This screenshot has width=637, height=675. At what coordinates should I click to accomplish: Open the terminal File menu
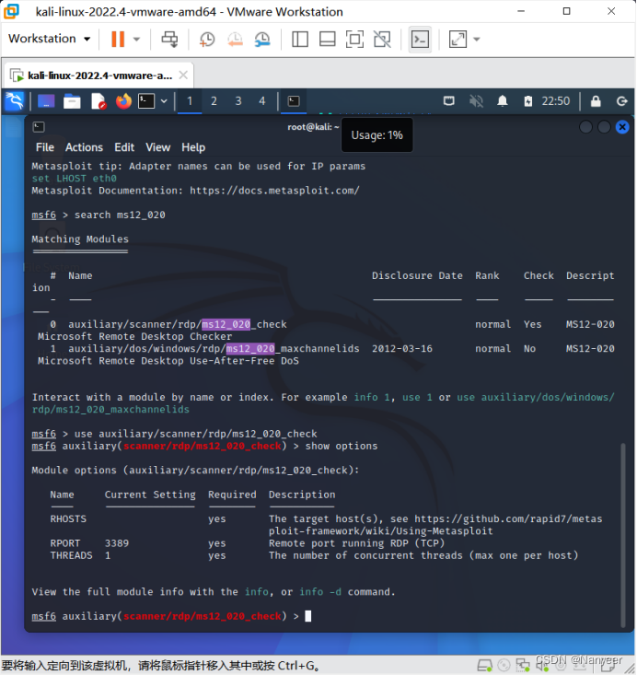pyautogui.click(x=45, y=147)
